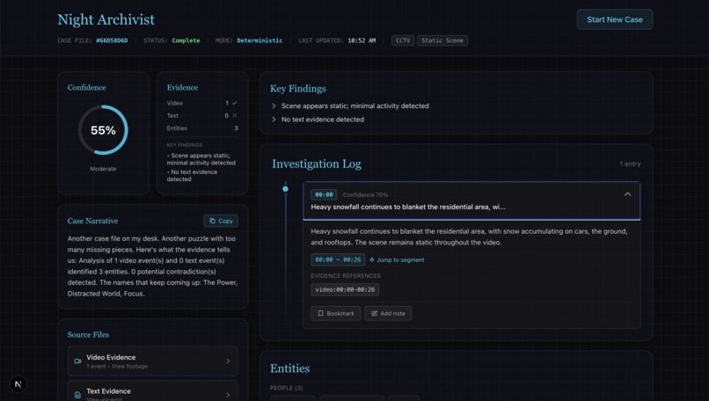Click the Source Files heading
Viewport: 709px width, 401px height.
[x=88, y=334]
